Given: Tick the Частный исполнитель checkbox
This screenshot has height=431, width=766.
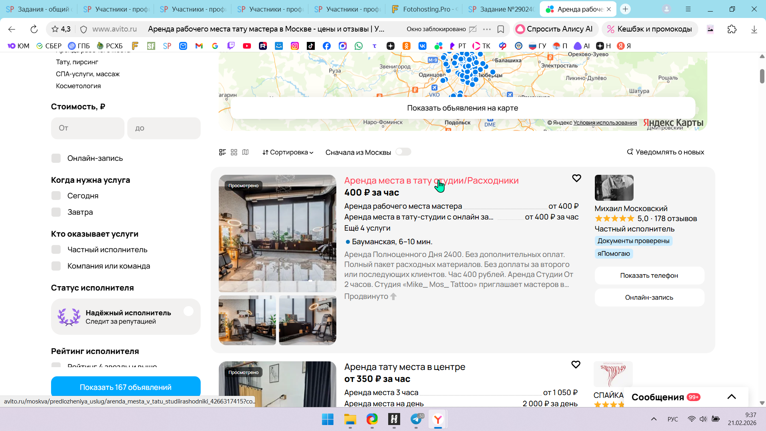Looking at the screenshot, I should [56, 250].
